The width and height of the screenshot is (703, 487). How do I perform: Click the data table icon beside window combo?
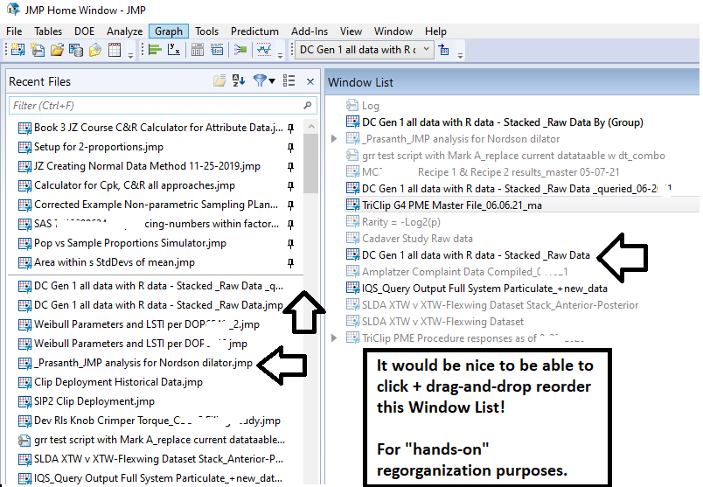point(444,50)
